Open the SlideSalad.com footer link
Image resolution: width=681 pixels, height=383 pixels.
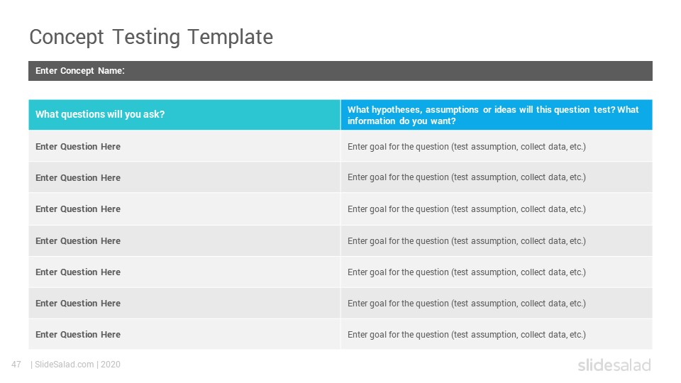point(64,365)
